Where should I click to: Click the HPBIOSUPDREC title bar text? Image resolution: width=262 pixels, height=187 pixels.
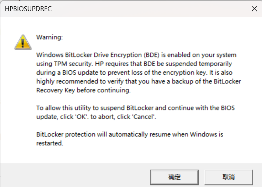pos(28,9)
